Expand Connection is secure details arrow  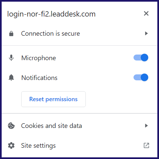(146, 33)
